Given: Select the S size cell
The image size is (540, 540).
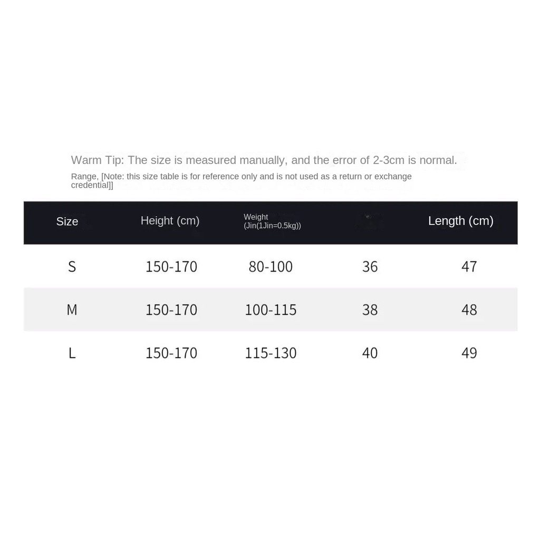Looking at the screenshot, I should [72, 266].
